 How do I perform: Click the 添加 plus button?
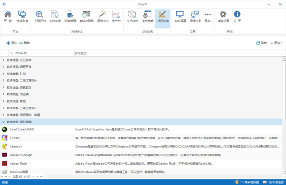click(x=11, y=43)
